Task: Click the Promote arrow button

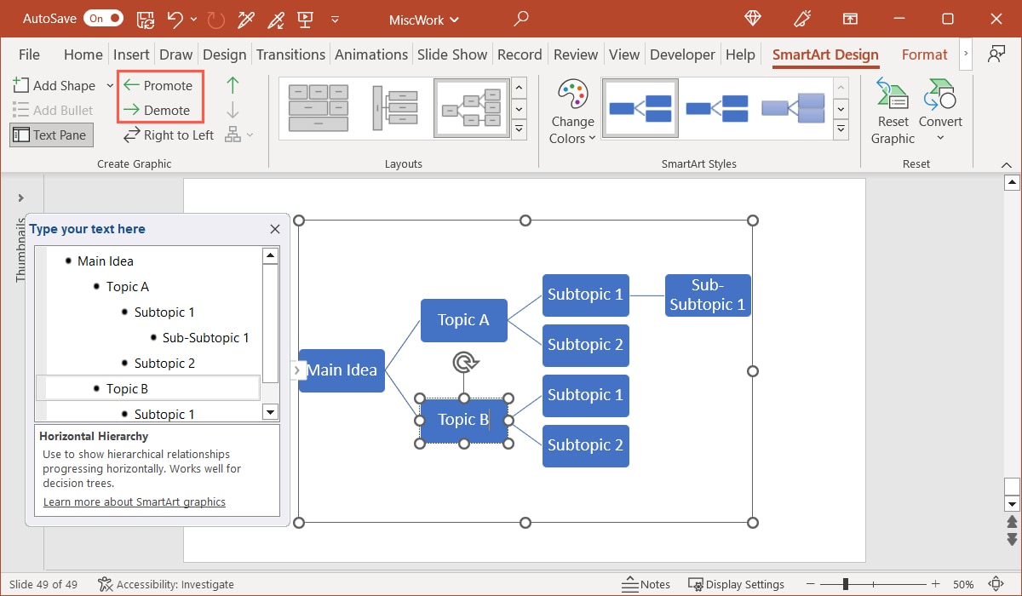Action: click(x=158, y=85)
